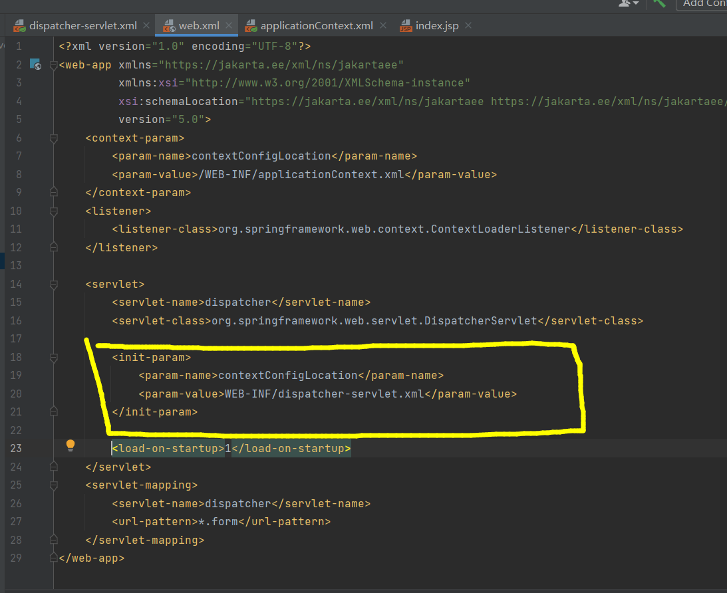Open the user account dropdown icon

click(x=629, y=3)
